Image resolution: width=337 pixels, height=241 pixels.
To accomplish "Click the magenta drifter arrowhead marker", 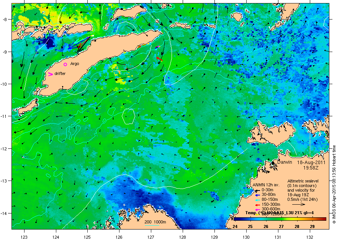I will point(51,74).
